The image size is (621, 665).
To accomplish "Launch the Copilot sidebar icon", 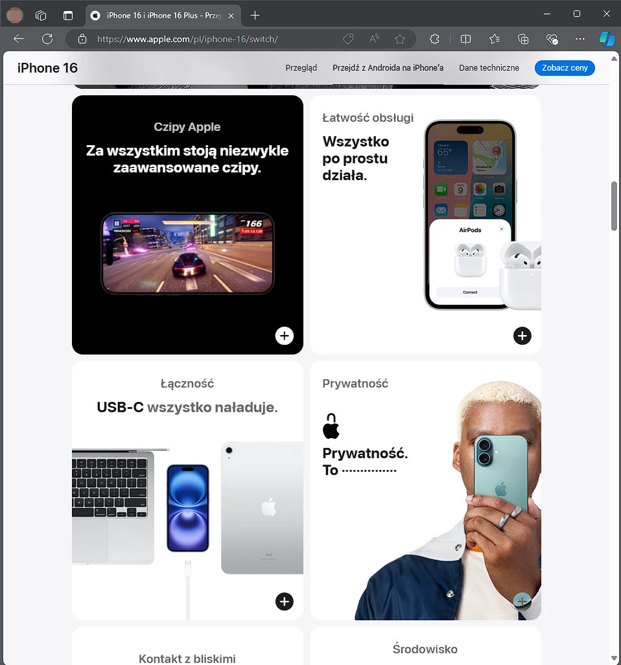I will coord(607,39).
